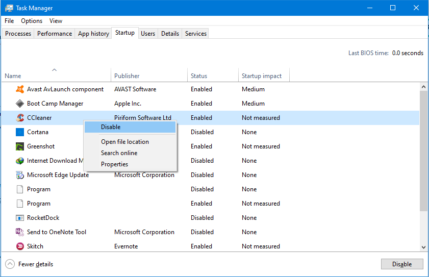Viewport: 429px width, 277px height.
Task: Choose Open file location in context menu
Action: click(x=130, y=142)
